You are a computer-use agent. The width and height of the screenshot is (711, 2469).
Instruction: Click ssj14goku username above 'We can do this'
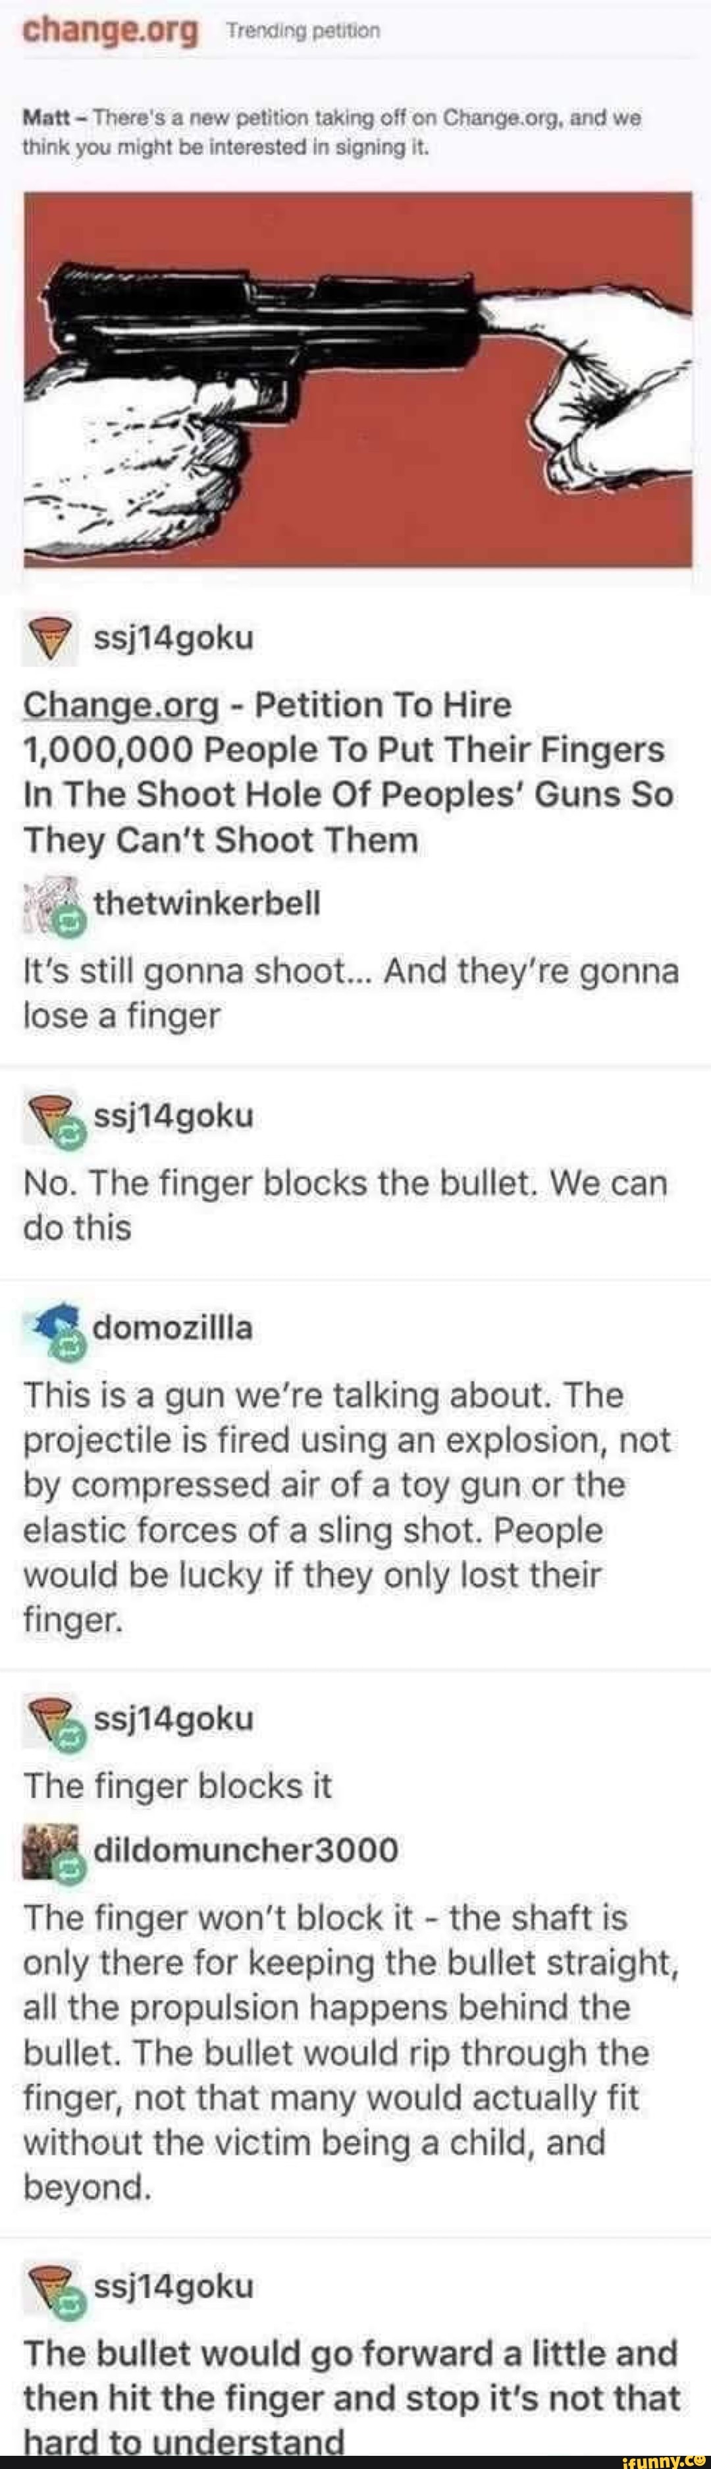(173, 1116)
